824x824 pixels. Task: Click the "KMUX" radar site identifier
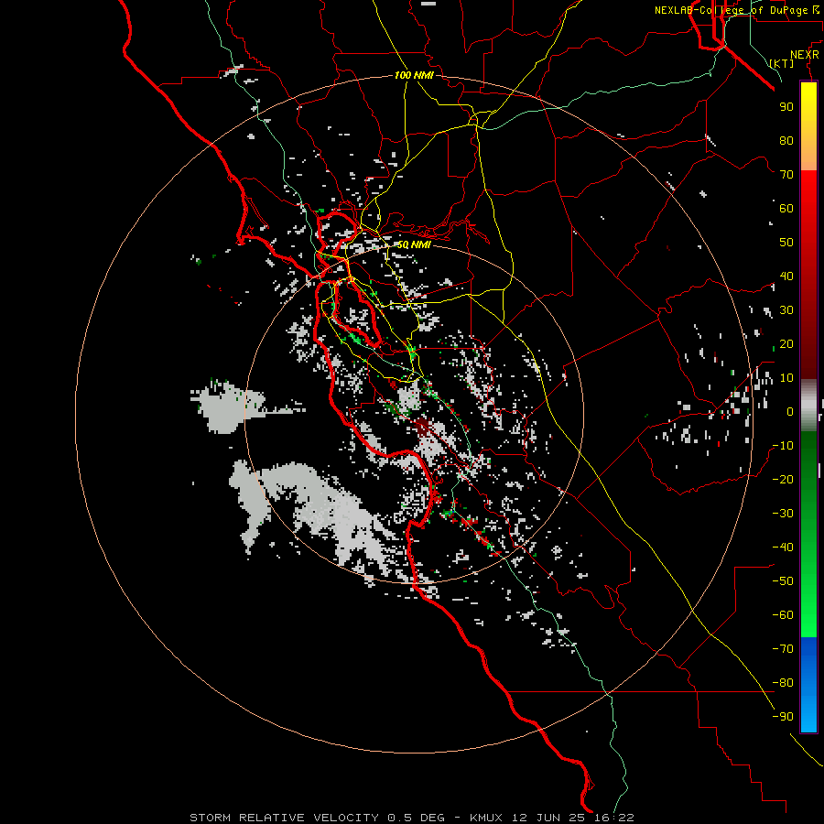point(486,818)
